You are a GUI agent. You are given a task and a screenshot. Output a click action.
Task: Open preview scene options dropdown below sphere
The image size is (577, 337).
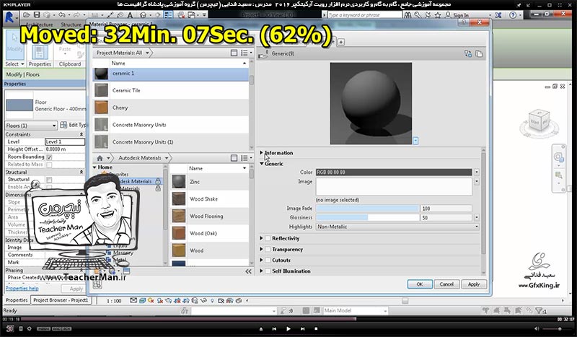pyautogui.click(x=415, y=141)
